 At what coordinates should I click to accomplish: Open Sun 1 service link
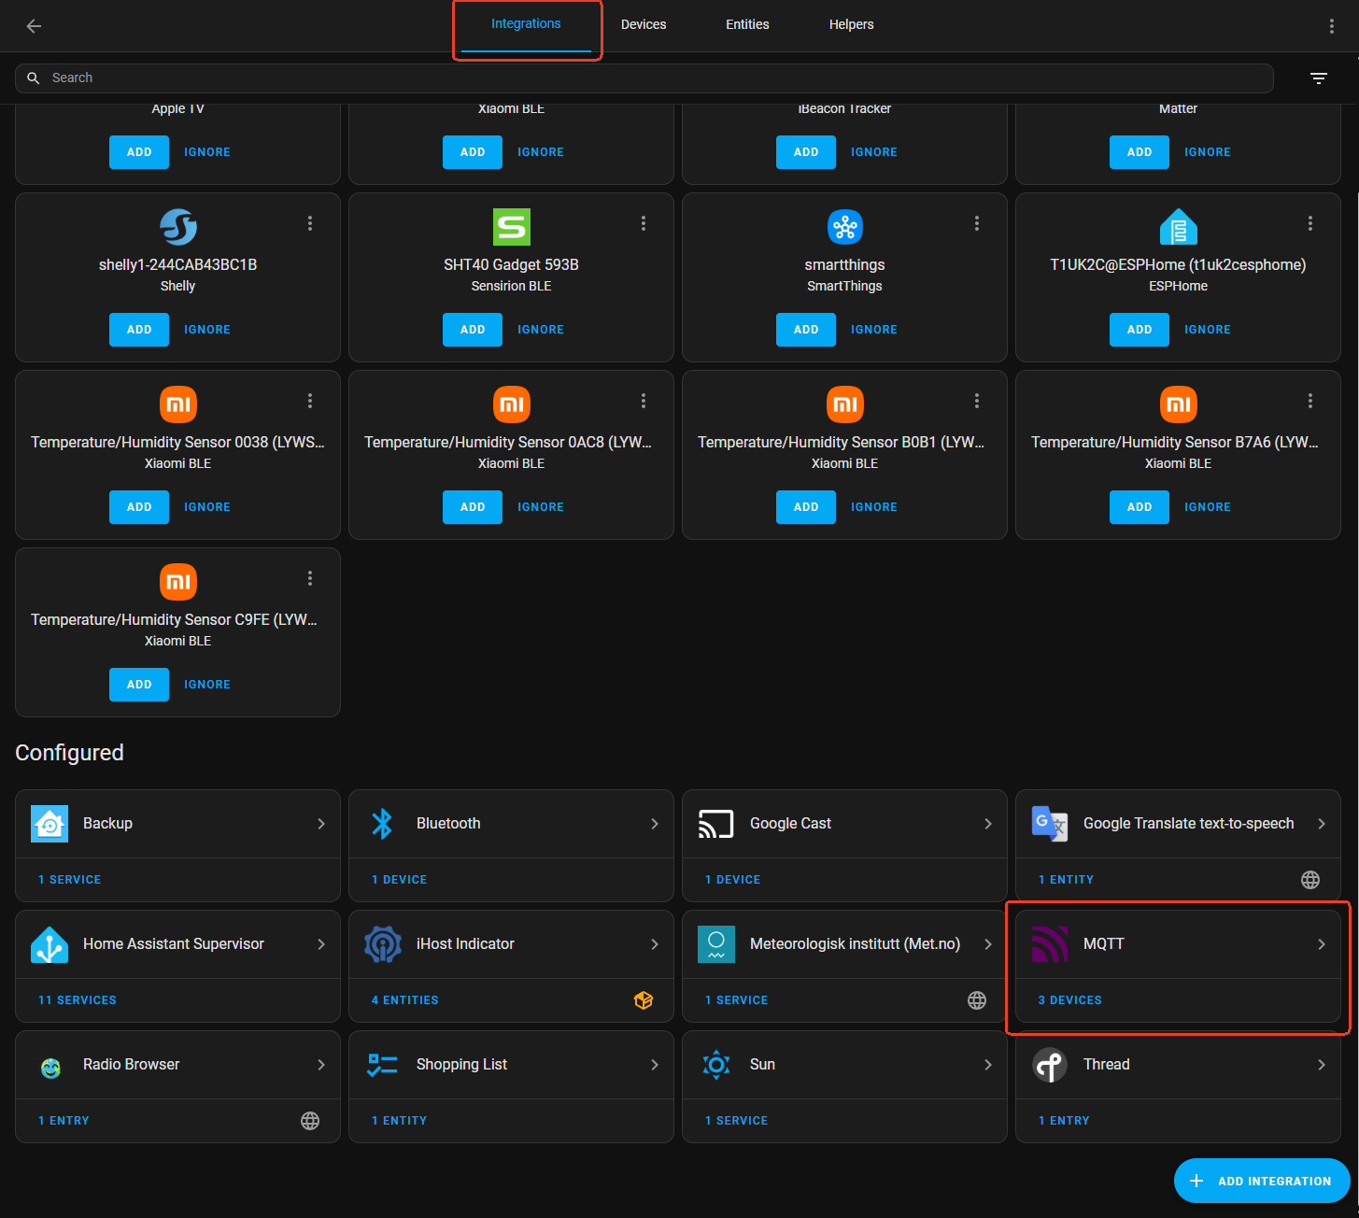737,1121
